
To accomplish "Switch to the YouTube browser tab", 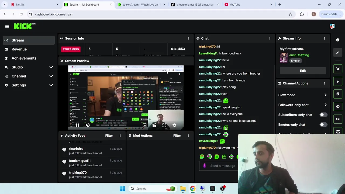I will point(248,5).
